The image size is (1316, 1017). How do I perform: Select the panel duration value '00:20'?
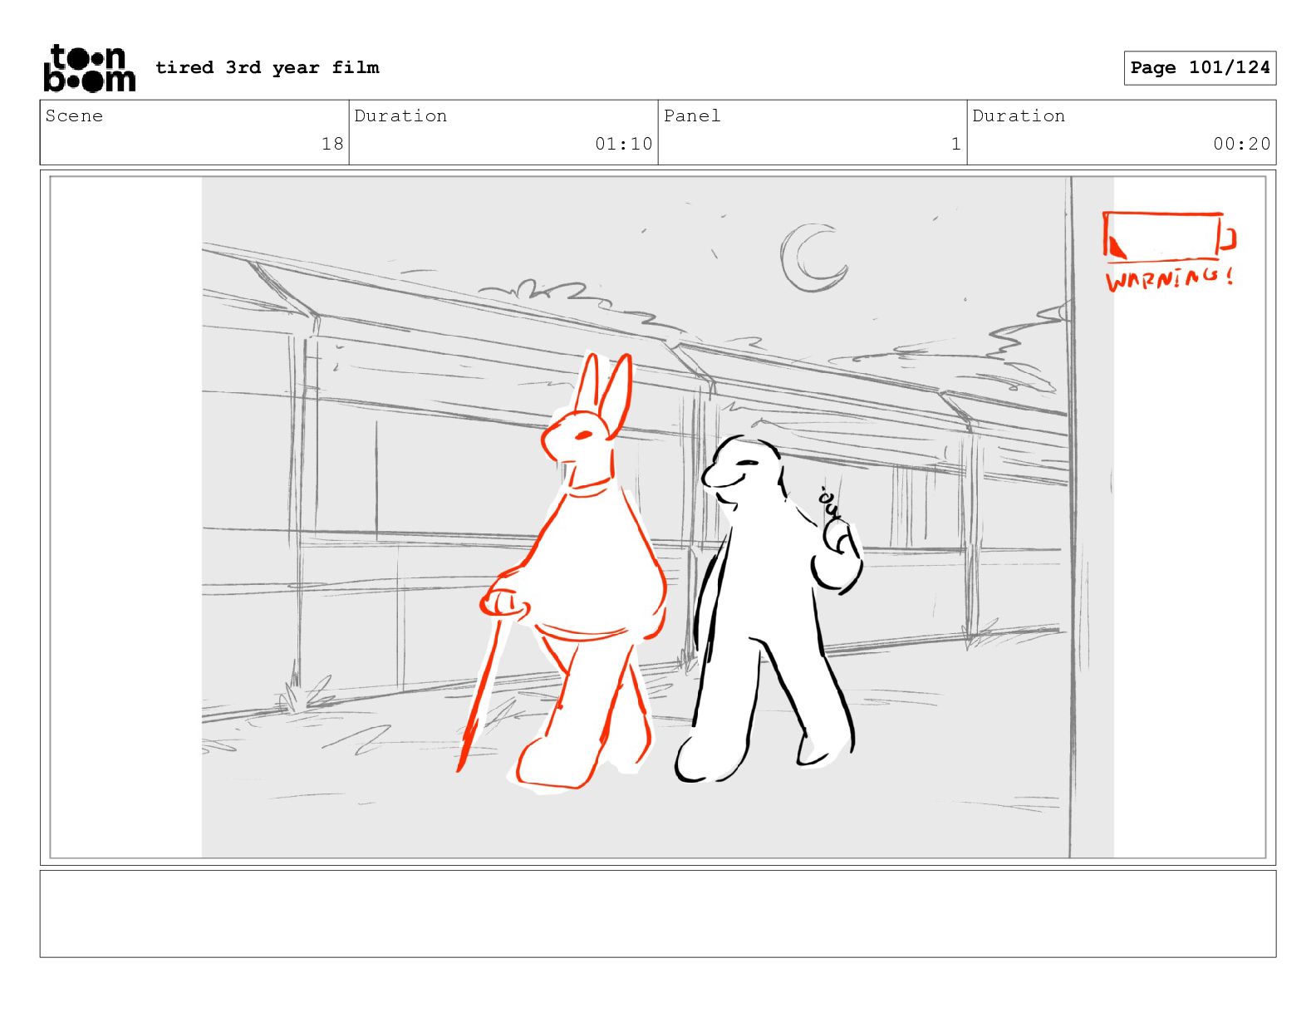pyautogui.click(x=1241, y=144)
